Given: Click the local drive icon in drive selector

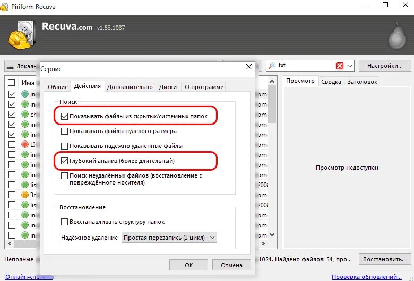Looking at the screenshot, I should coord(10,67).
